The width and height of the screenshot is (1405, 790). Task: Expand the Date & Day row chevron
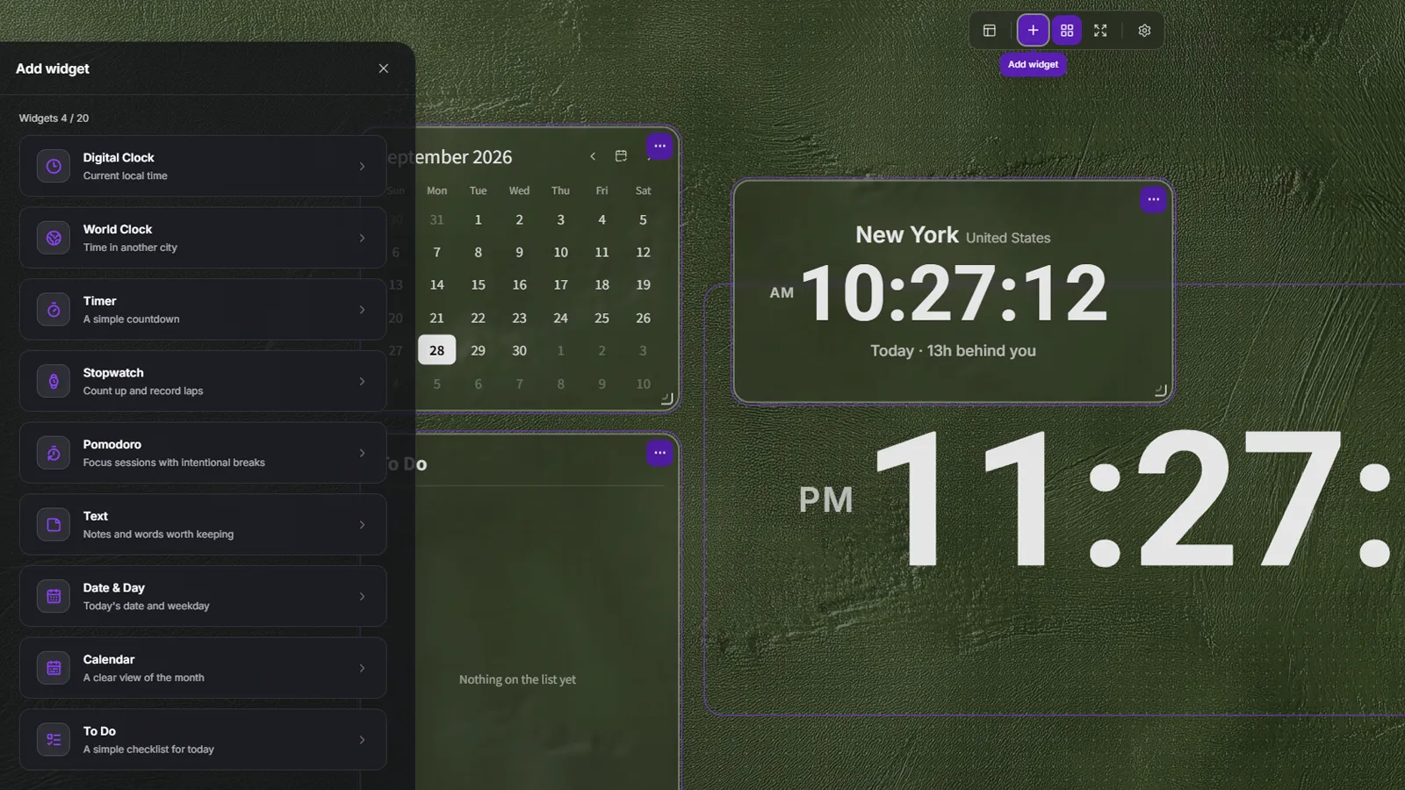[x=362, y=596]
